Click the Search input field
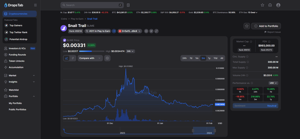 tap(92, 5)
